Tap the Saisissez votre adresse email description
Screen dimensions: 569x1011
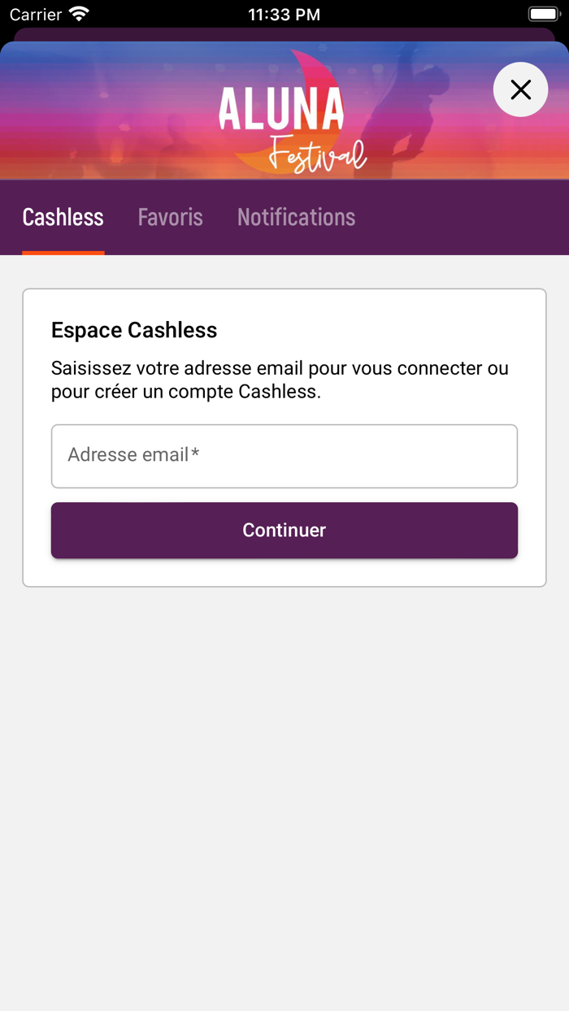click(x=280, y=380)
